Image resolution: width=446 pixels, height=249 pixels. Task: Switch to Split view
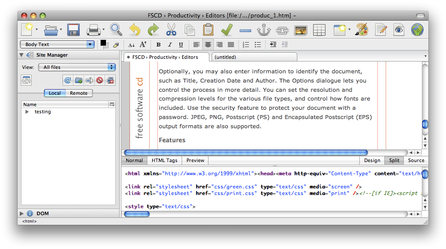click(394, 160)
